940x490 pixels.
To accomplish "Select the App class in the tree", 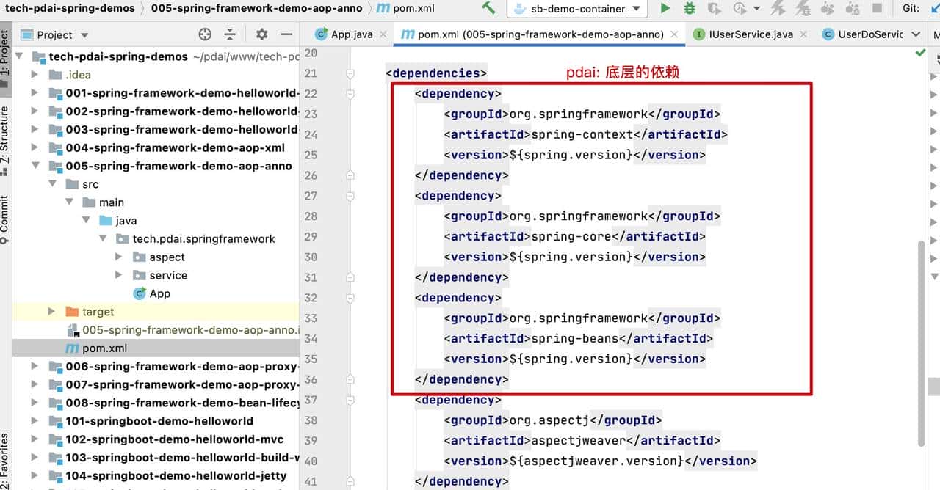I will click(x=159, y=293).
